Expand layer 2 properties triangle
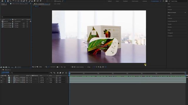The height and width of the screenshot is (105, 188). pyautogui.click(x=7, y=79)
